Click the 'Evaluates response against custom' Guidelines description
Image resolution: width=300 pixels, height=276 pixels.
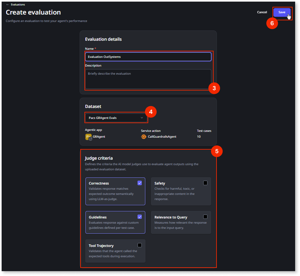[114, 225]
